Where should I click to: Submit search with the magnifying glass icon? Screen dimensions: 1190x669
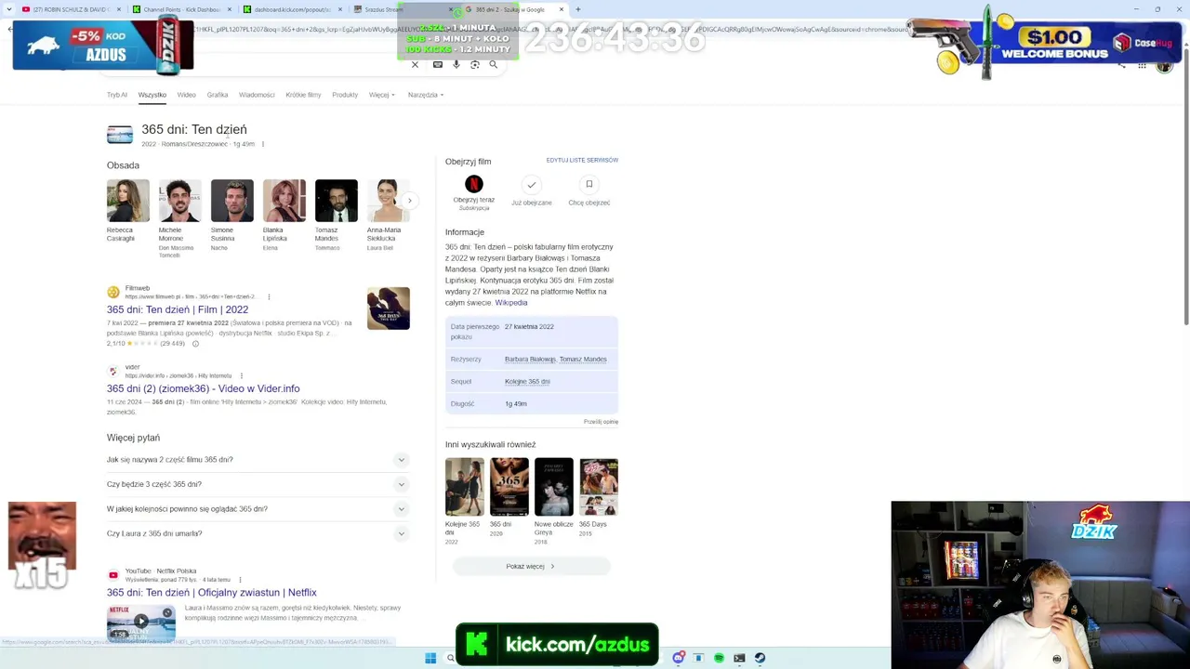pos(494,65)
